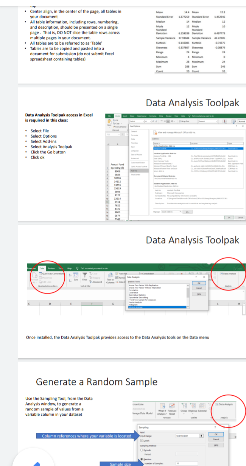Screen dimensions: 246x466
Task: Click the Name column header in the add-ins table
Action: pyautogui.click(x=171, y=143)
